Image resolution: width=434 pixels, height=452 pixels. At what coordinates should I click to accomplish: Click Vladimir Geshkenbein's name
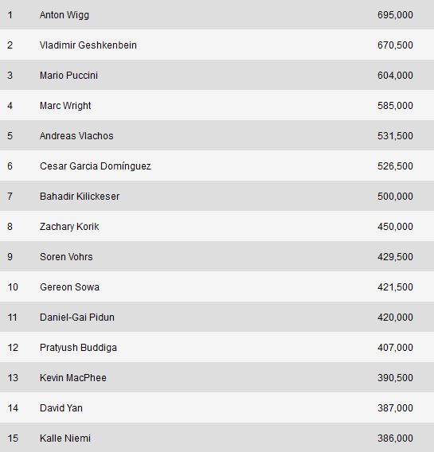click(x=88, y=45)
